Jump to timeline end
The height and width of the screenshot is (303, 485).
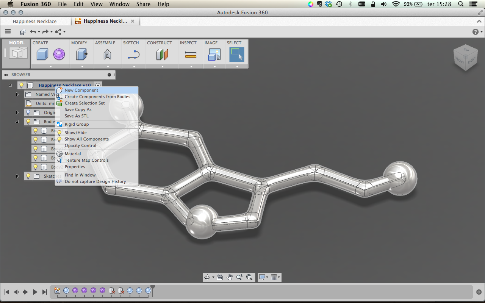point(44,292)
